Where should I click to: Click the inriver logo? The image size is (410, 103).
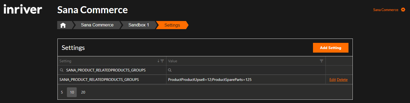(x=23, y=10)
